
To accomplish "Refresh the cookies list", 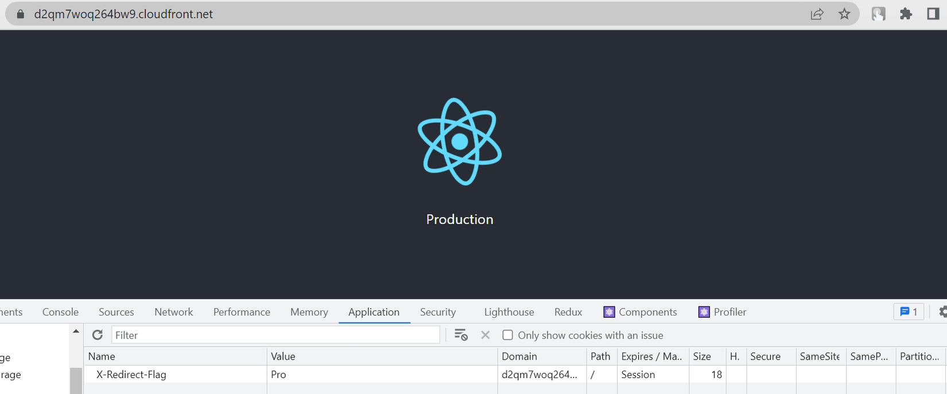I will click(98, 335).
